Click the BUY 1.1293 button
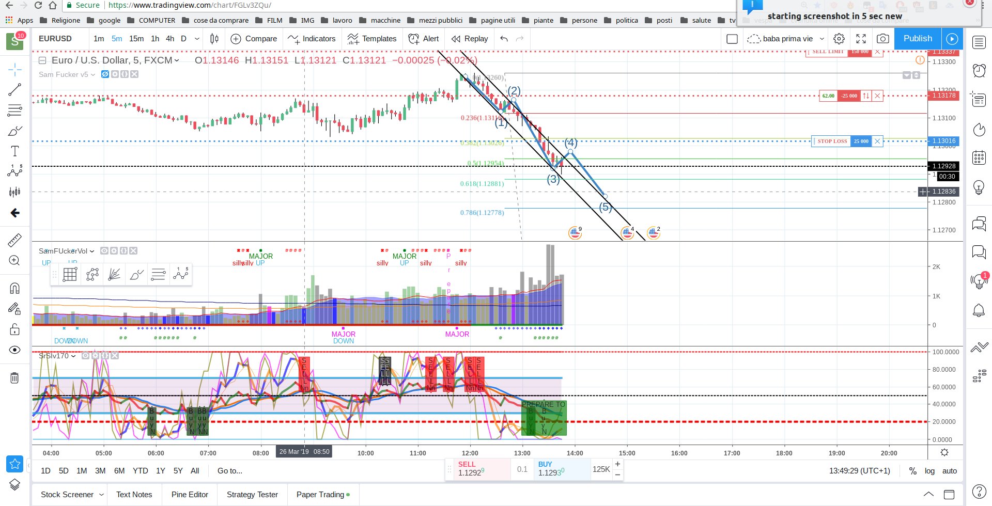Image resolution: width=992 pixels, height=506 pixels. [x=562, y=469]
